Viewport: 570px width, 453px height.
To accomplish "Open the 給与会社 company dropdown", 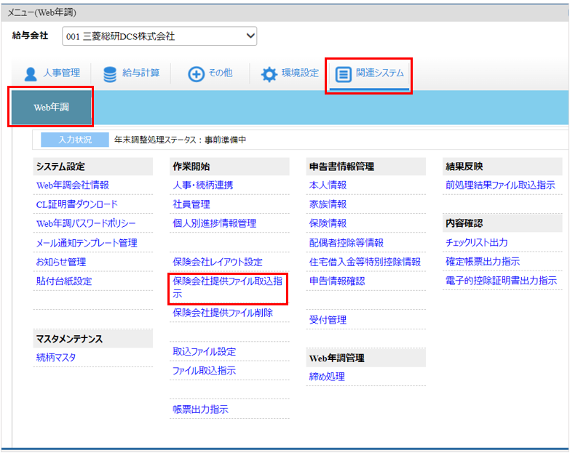I will click(159, 36).
